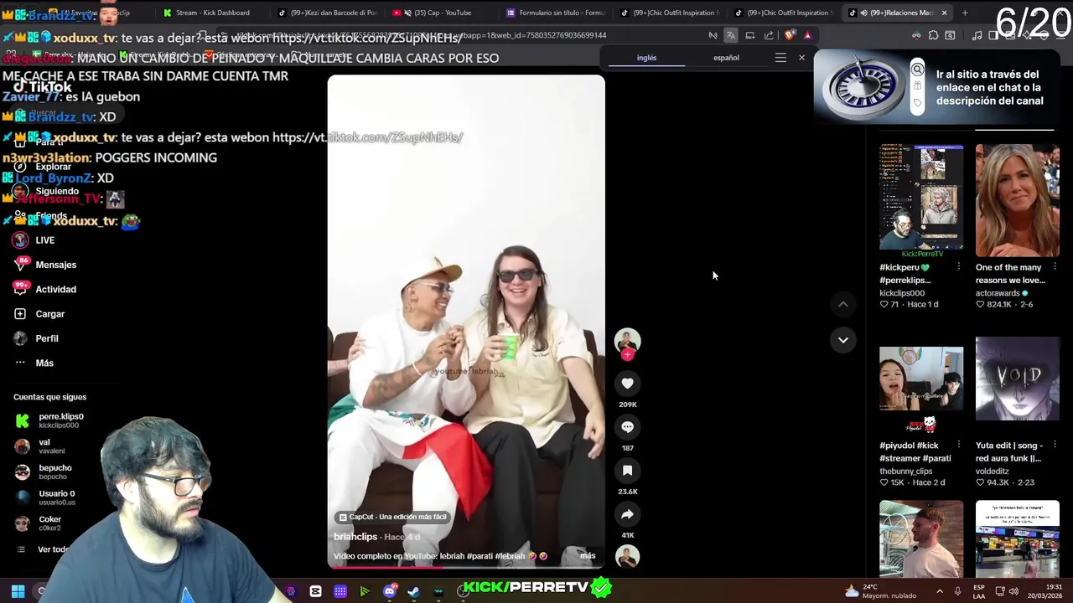The height and width of the screenshot is (603, 1073).
Task: Open the Coker followed account
Action: tap(39, 523)
